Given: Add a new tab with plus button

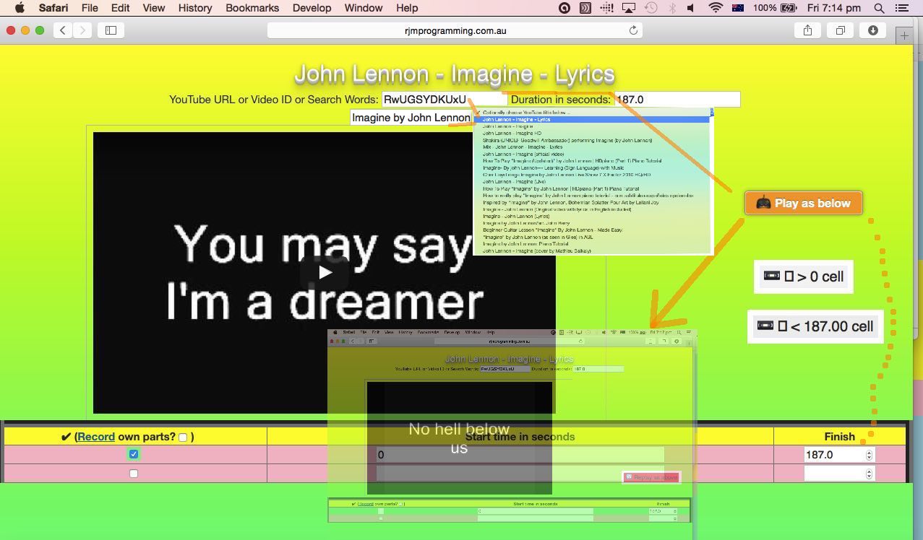Looking at the screenshot, I should [904, 35].
